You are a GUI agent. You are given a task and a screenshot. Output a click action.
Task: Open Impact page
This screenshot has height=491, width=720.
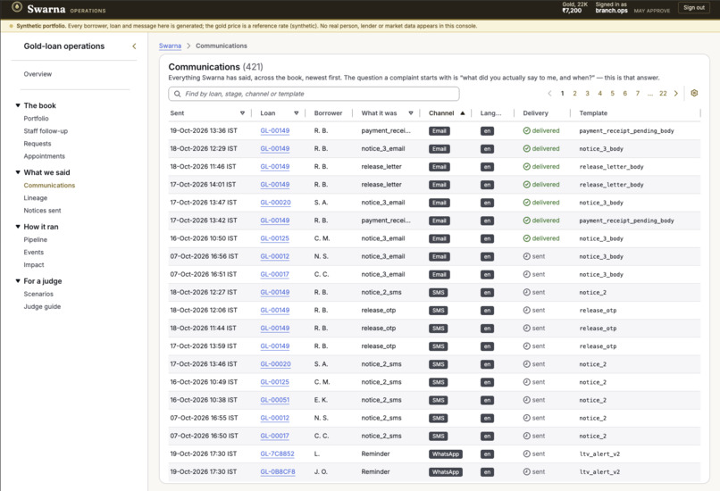[34, 265]
